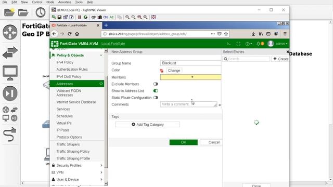Open FortiGate CLI console icon

click(229, 44)
